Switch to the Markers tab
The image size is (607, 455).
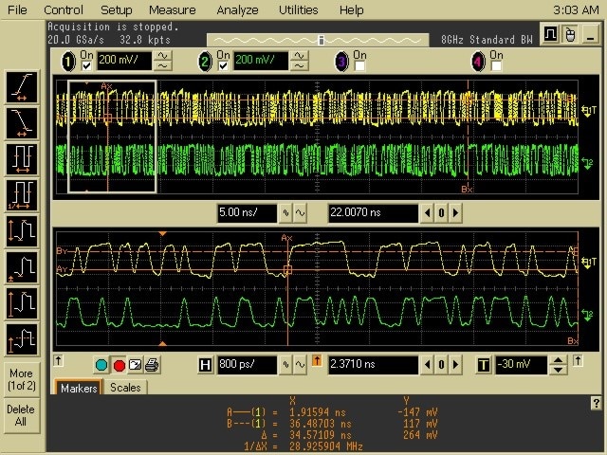click(x=79, y=388)
